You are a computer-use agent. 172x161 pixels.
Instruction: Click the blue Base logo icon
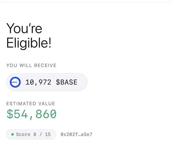click(x=15, y=82)
